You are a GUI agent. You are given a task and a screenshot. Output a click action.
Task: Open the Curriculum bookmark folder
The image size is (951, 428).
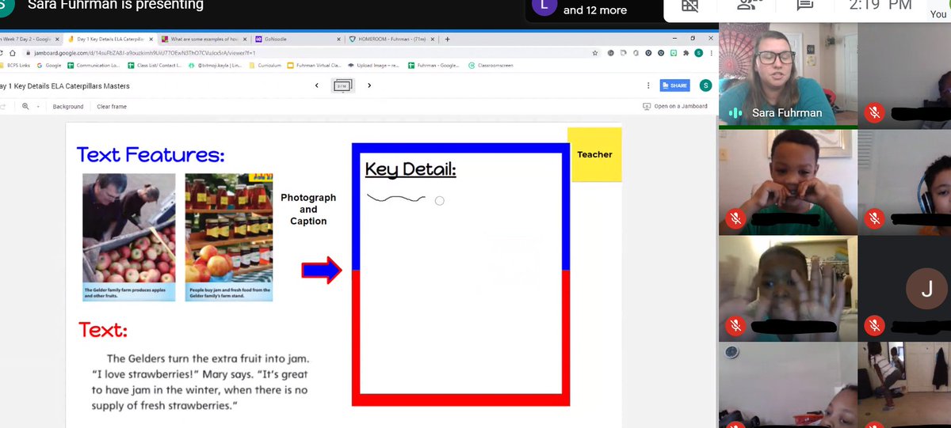coord(266,66)
